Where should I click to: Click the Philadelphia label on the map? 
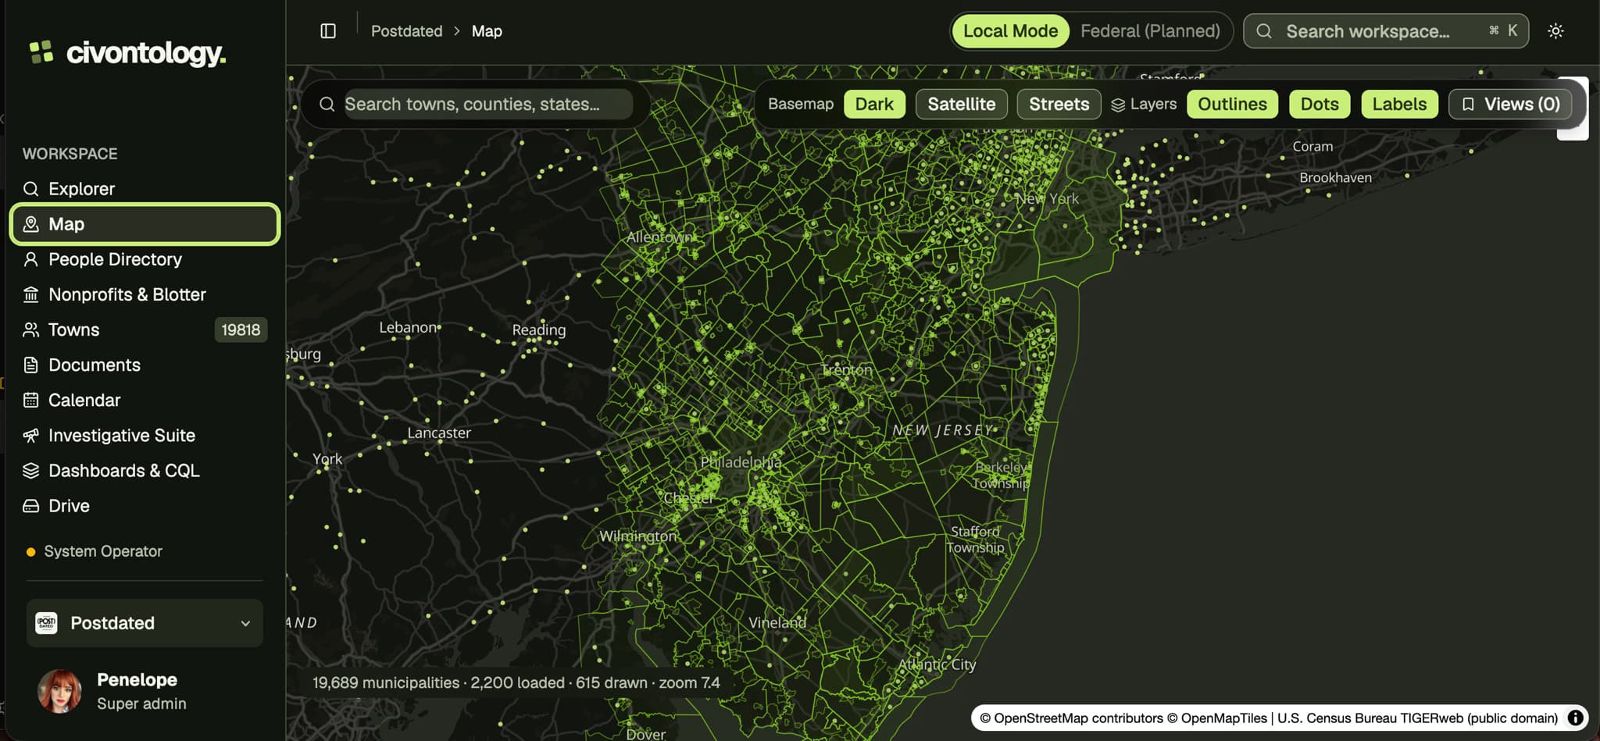click(741, 462)
